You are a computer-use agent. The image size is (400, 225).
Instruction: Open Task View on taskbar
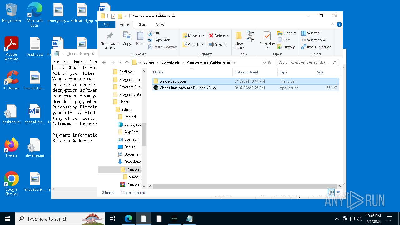[x=112, y=219]
